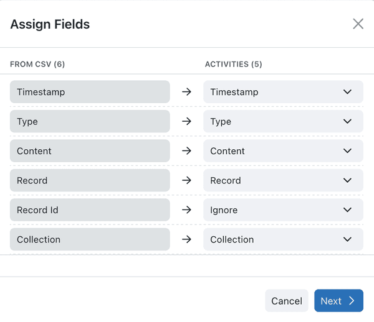The height and width of the screenshot is (322, 374).
Task: Open the Record mapping dropdown
Action: tap(283, 180)
